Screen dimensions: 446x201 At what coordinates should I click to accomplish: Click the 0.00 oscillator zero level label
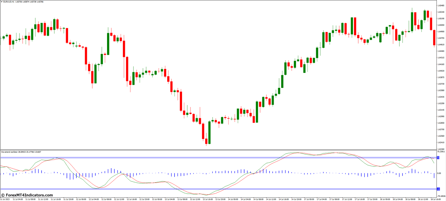(439, 173)
